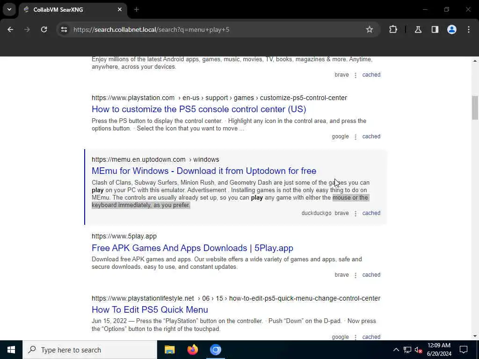This screenshot has width=479, height=359.
Task: Click the scrollbar down arrow
Action: [475, 336]
